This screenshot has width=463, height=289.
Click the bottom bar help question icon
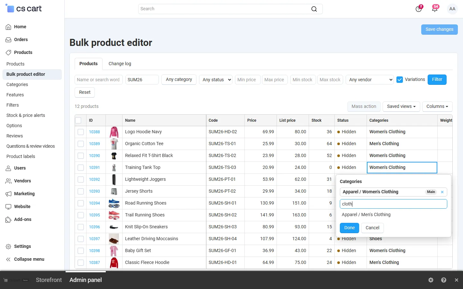point(444,280)
